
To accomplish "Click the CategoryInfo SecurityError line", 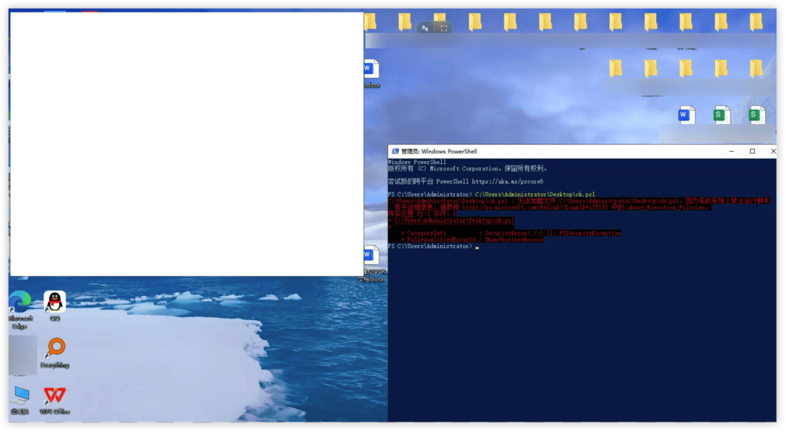I will [511, 233].
